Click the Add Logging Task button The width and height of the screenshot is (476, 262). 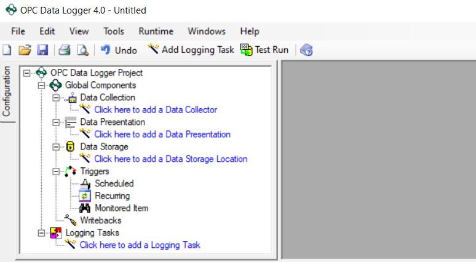pyautogui.click(x=191, y=50)
